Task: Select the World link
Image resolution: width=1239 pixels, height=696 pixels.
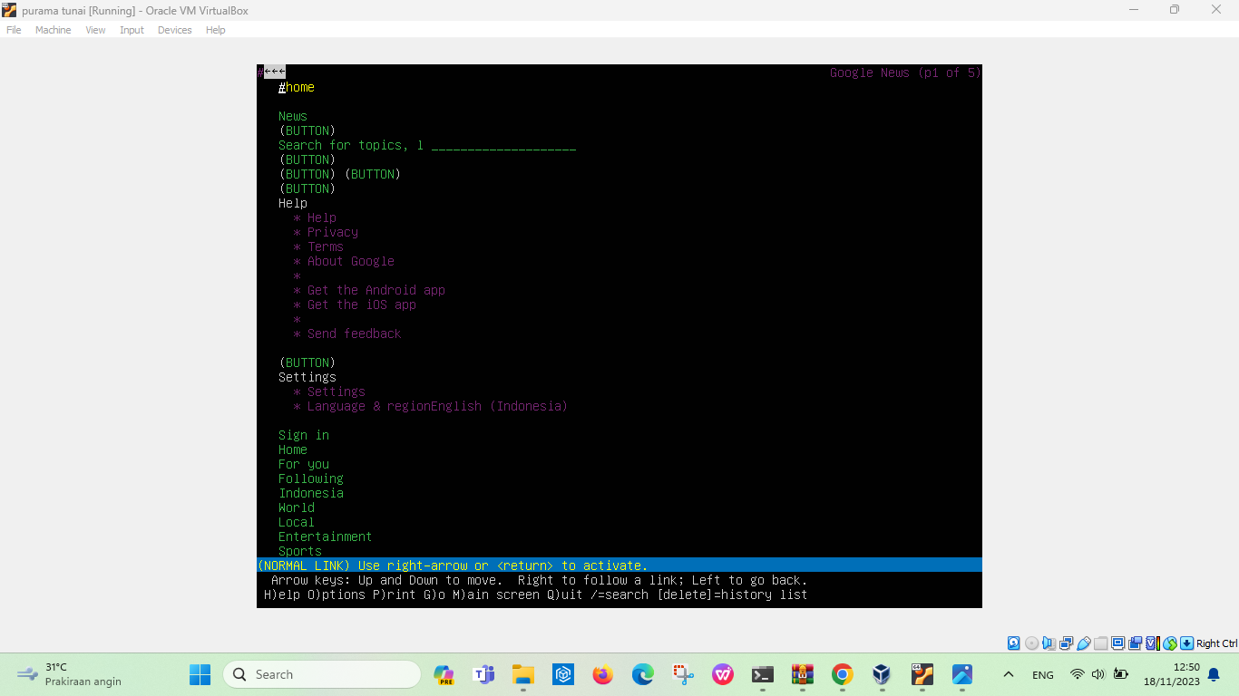Action: click(x=297, y=507)
